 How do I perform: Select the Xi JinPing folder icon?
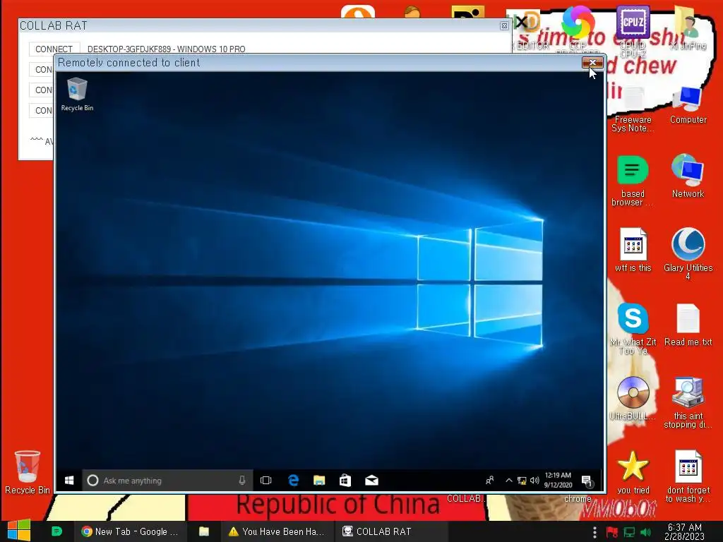(688, 28)
